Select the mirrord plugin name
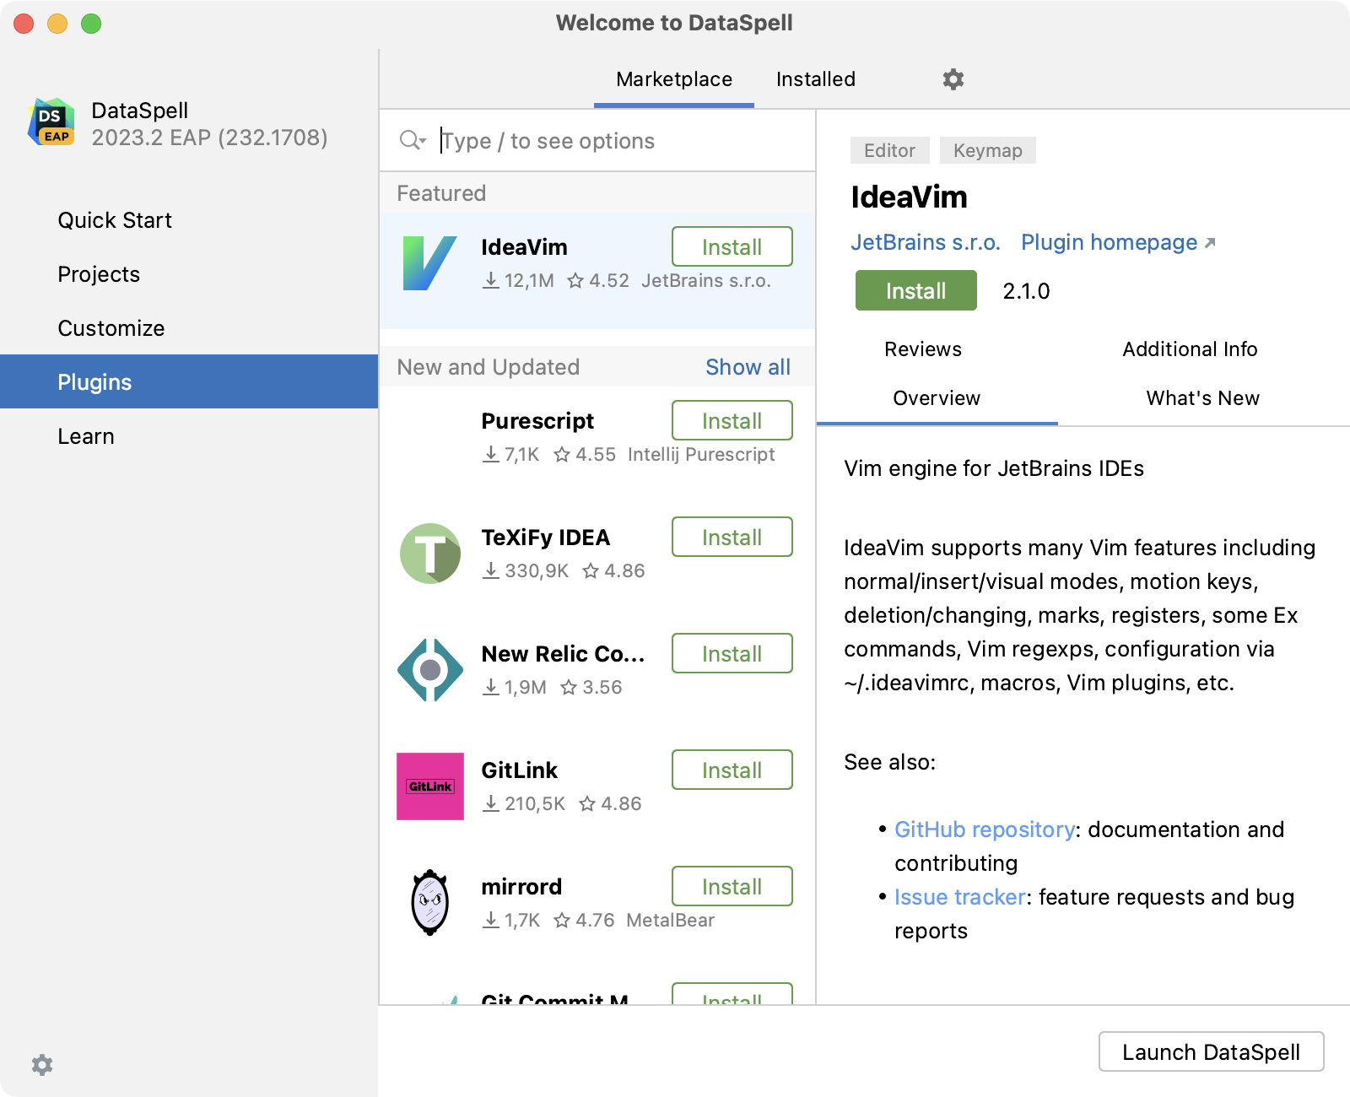The height and width of the screenshot is (1097, 1350). 521,887
